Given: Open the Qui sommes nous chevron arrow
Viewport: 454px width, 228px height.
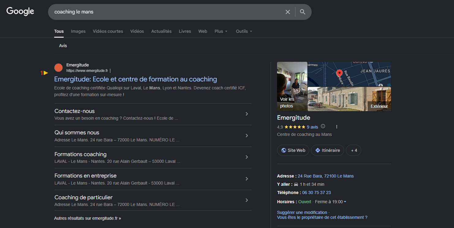Looking at the screenshot, I should pyautogui.click(x=247, y=136).
